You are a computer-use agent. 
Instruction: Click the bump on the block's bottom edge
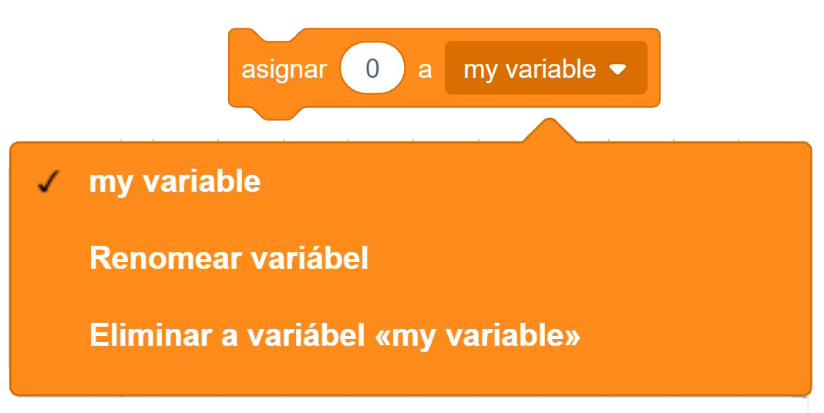[x=275, y=112]
